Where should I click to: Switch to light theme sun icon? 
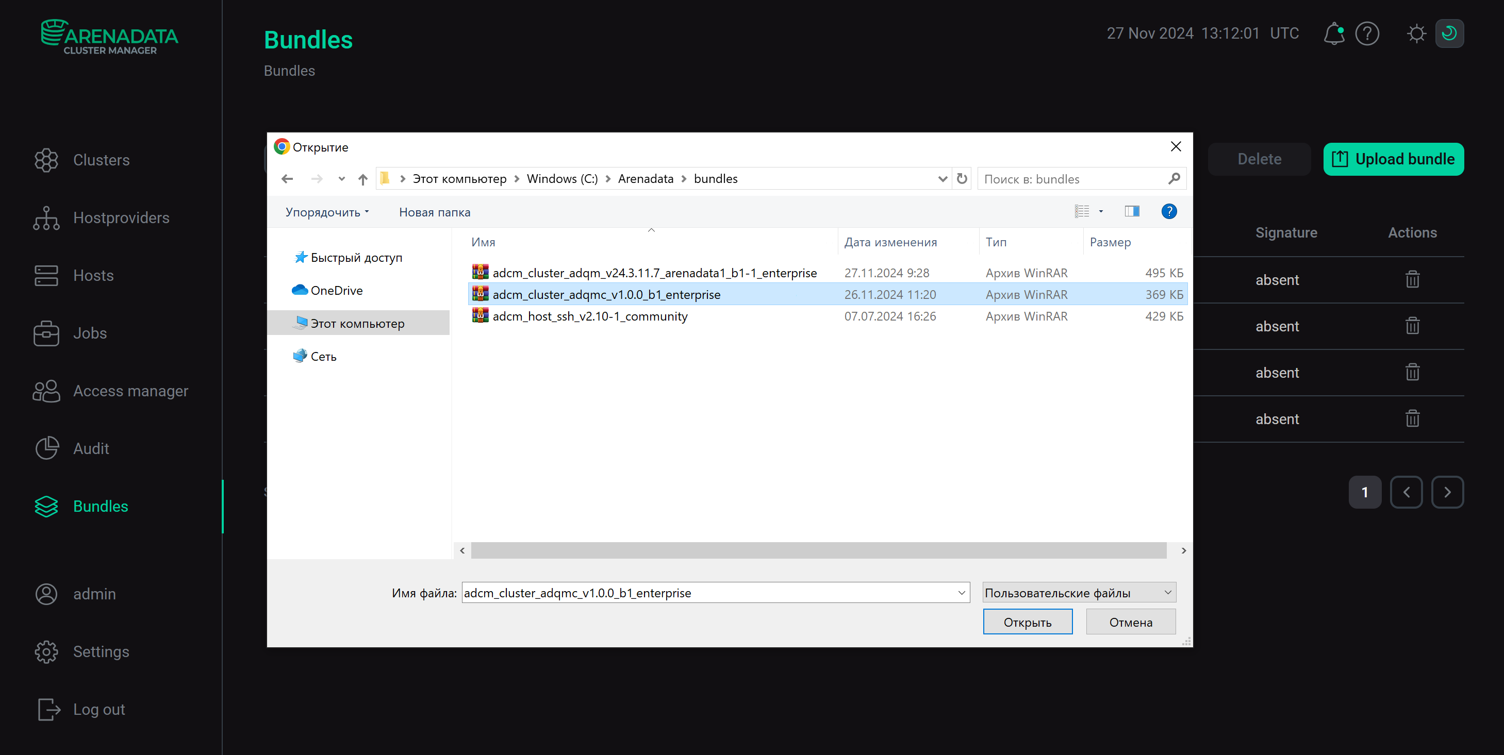tap(1416, 34)
